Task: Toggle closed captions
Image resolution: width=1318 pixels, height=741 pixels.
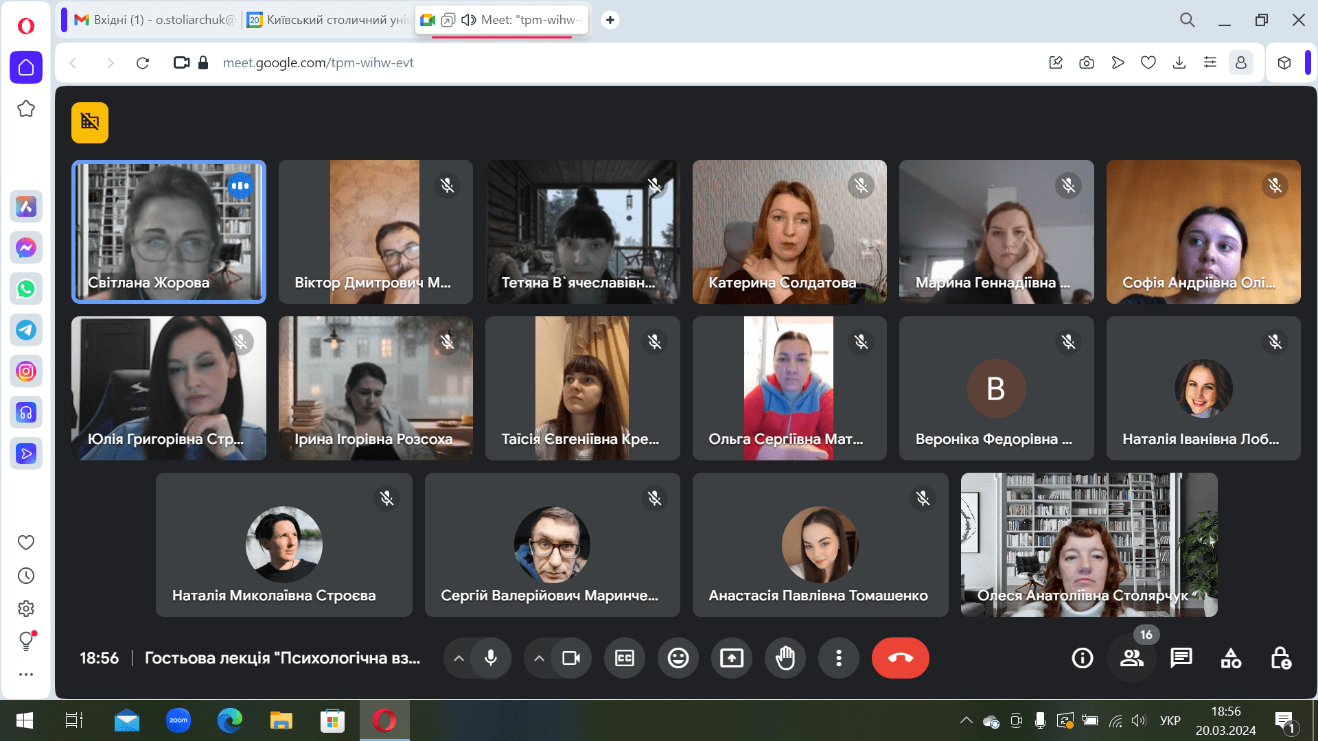Action: pyautogui.click(x=625, y=658)
